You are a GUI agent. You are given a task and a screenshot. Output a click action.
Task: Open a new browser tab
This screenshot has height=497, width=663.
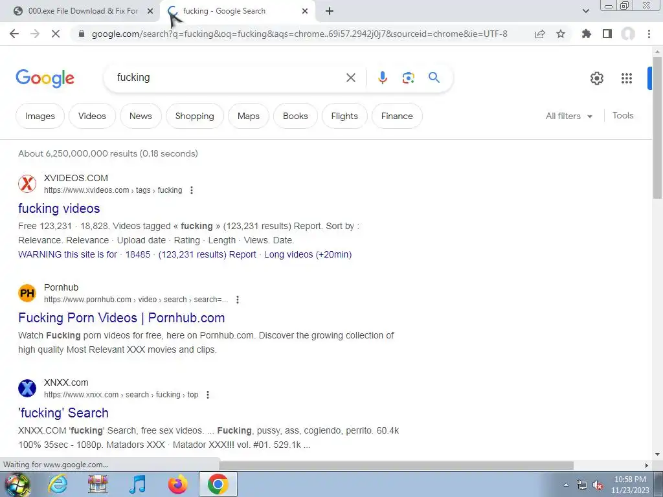(x=330, y=12)
